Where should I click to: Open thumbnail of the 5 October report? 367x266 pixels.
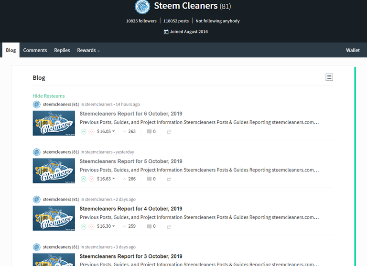tap(54, 171)
